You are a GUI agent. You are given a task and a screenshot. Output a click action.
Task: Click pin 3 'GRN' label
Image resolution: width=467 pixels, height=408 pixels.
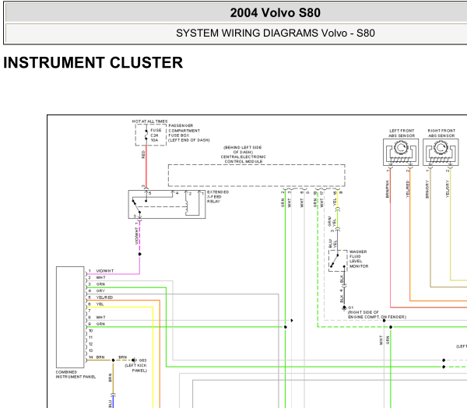click(x=100, y=284)
